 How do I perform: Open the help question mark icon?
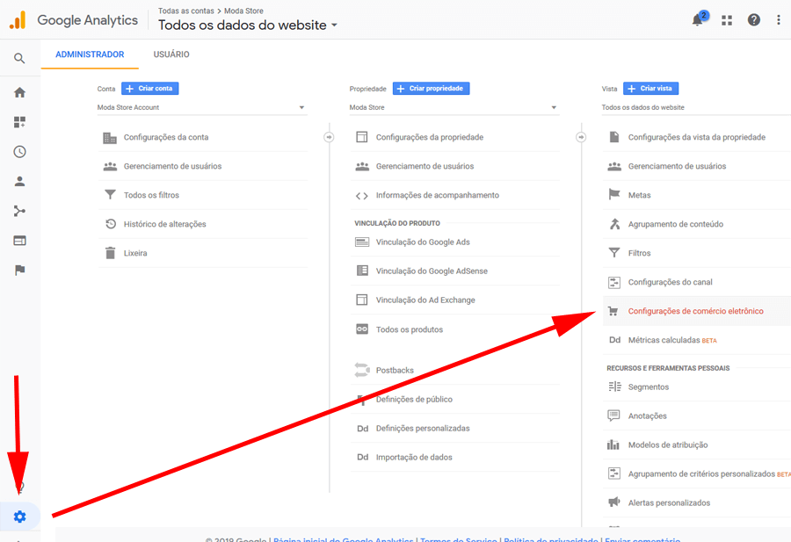point(754,20)
